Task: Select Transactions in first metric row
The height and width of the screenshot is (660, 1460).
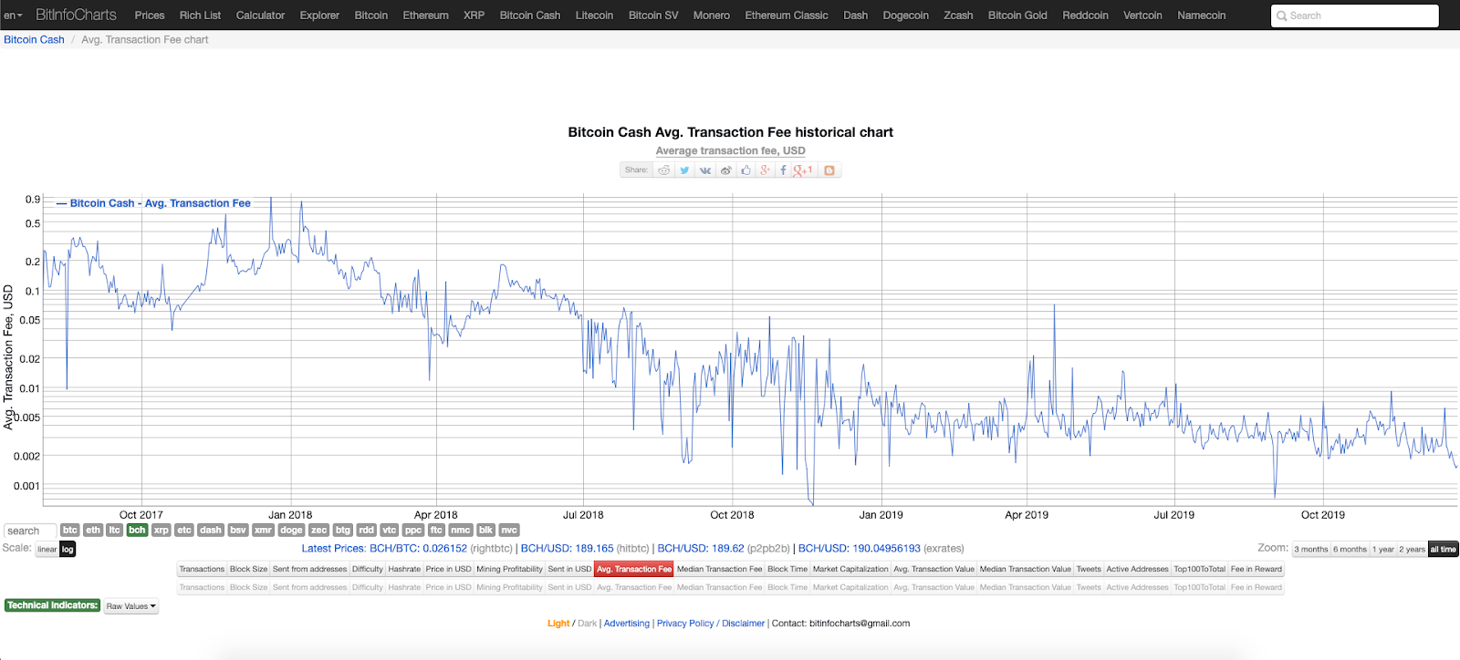Action: click(x=202, y=569)
